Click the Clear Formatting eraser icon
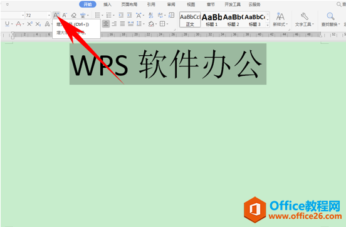Screen dimensions: 346x227 74,15
